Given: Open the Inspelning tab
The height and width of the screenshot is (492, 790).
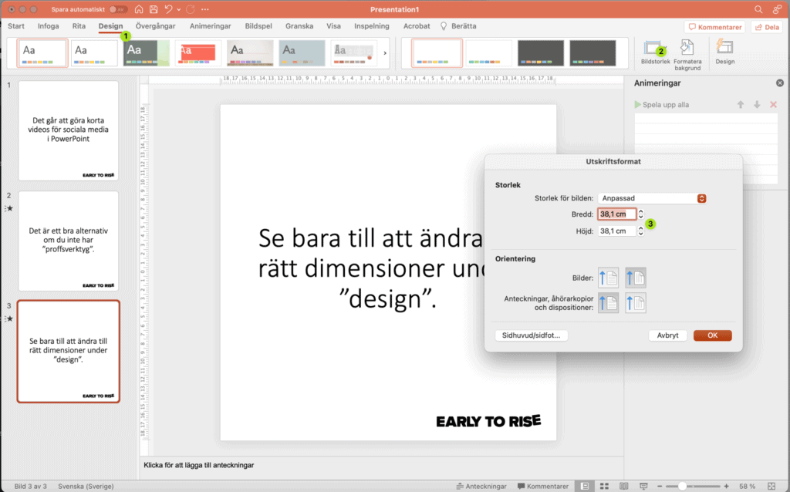Looking at the screenshot, I should [x=372, y=26].
